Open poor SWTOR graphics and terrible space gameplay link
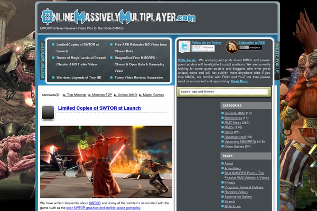317x211 pixels. [x=103, y=208]
